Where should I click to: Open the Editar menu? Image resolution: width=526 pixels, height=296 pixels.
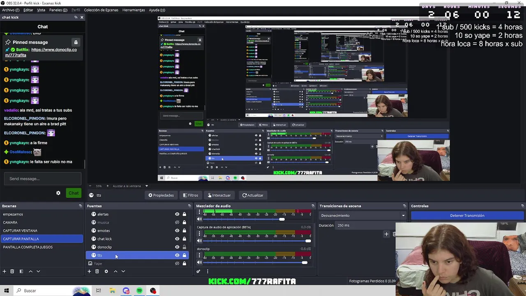[28, 10]
